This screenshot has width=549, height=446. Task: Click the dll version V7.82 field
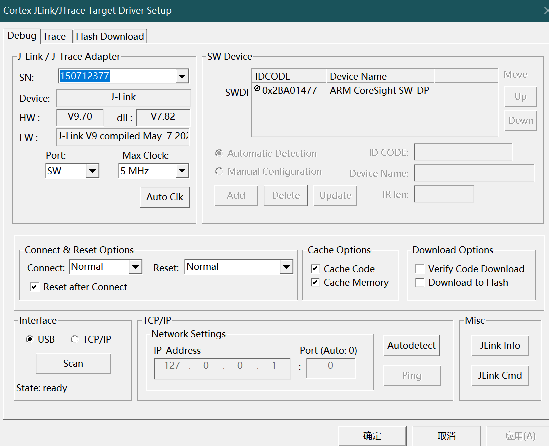(163, 117)
